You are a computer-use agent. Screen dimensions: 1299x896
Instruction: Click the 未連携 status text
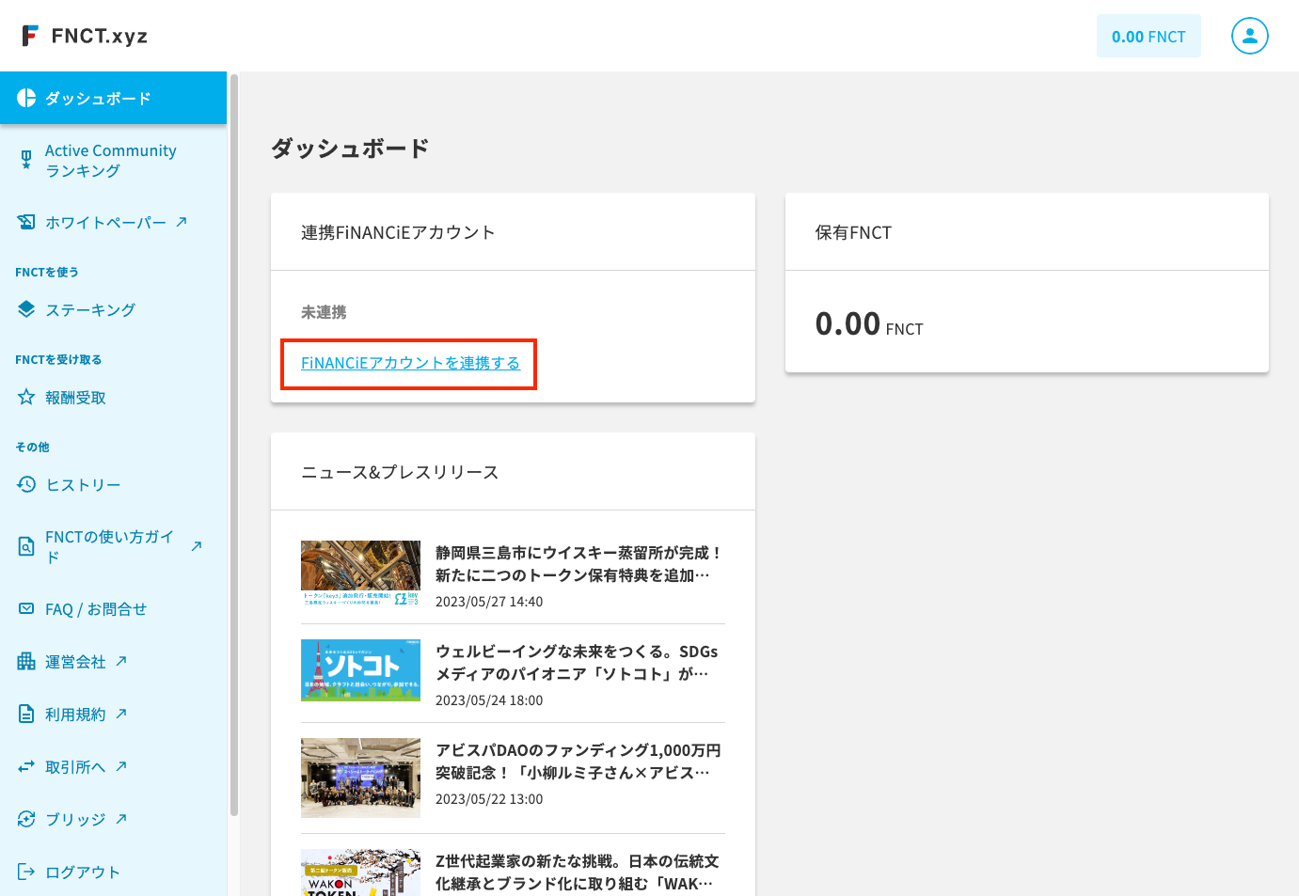click(x=324, y=312)
